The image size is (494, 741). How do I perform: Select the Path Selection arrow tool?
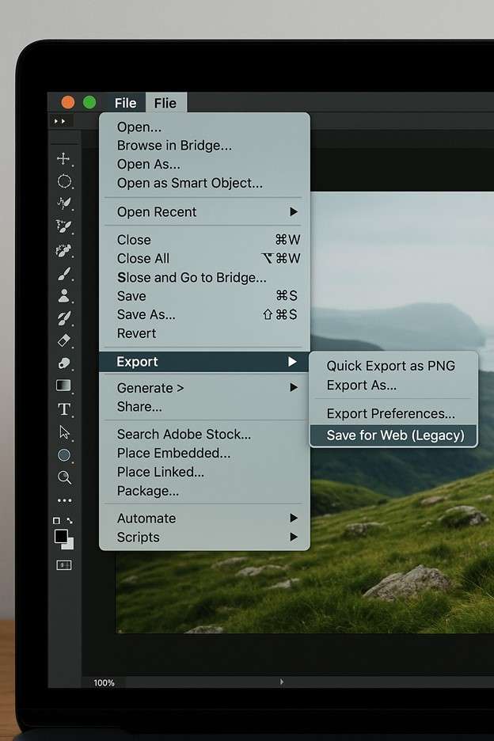pyautogui.click(x=64, y=432)
